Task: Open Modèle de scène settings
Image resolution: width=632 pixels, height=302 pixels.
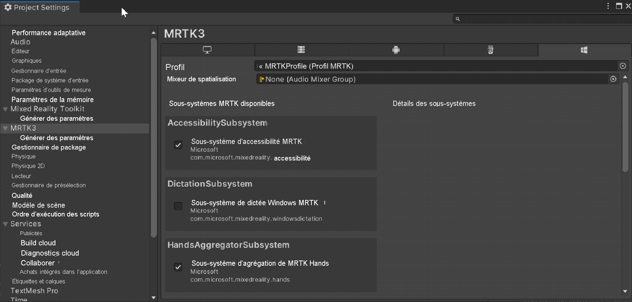Action: 39,205
